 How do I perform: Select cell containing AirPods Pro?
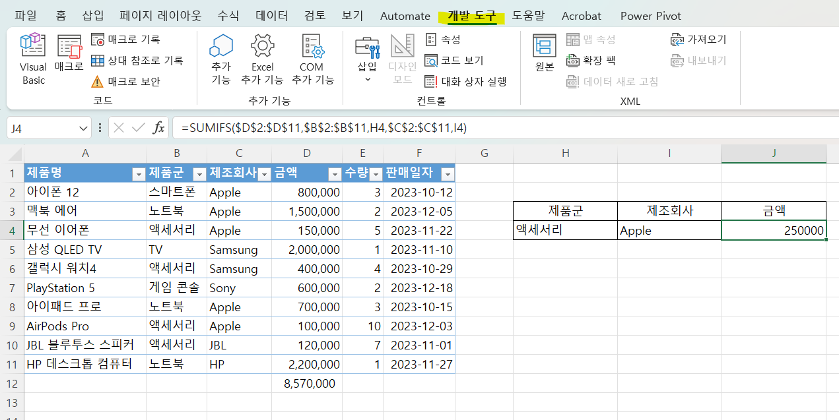point(85,326)
